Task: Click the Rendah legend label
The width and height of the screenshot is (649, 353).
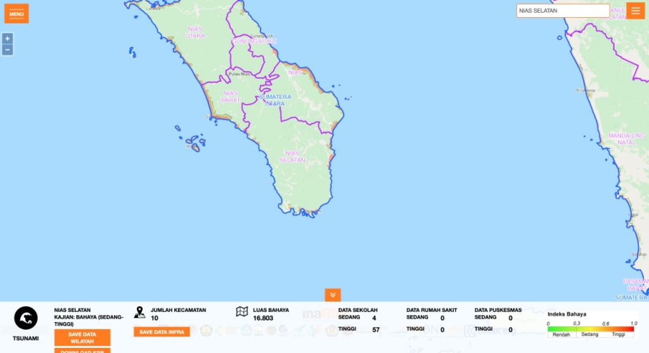Action: click(x=562, y=335)
